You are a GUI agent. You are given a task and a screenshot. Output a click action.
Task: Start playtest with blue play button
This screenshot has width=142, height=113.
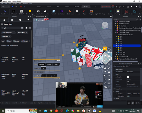click(12, 7)
